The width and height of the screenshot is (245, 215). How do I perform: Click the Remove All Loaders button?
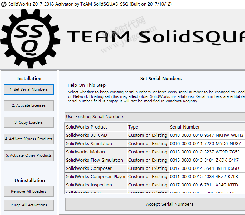tap(29, 191)
